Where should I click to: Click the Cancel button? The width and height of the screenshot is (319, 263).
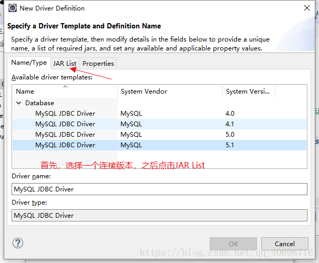[285, 244]
